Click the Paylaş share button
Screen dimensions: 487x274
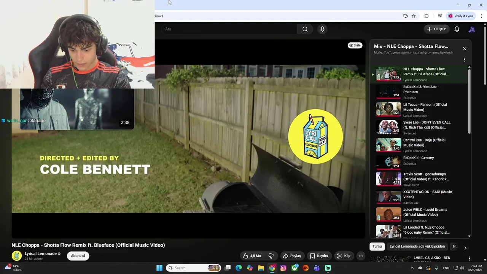(292, 256)
